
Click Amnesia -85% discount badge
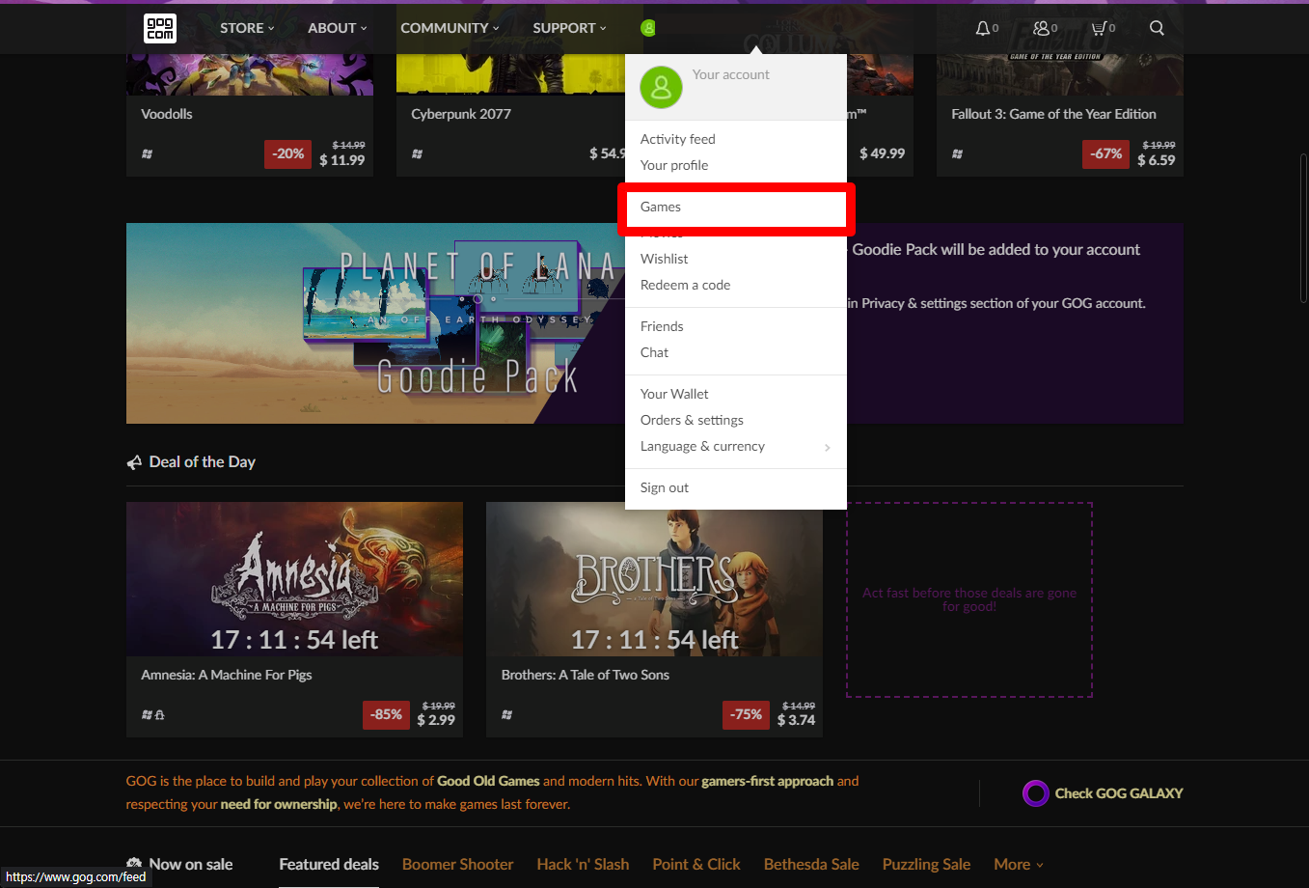click(x=387, y=714)
